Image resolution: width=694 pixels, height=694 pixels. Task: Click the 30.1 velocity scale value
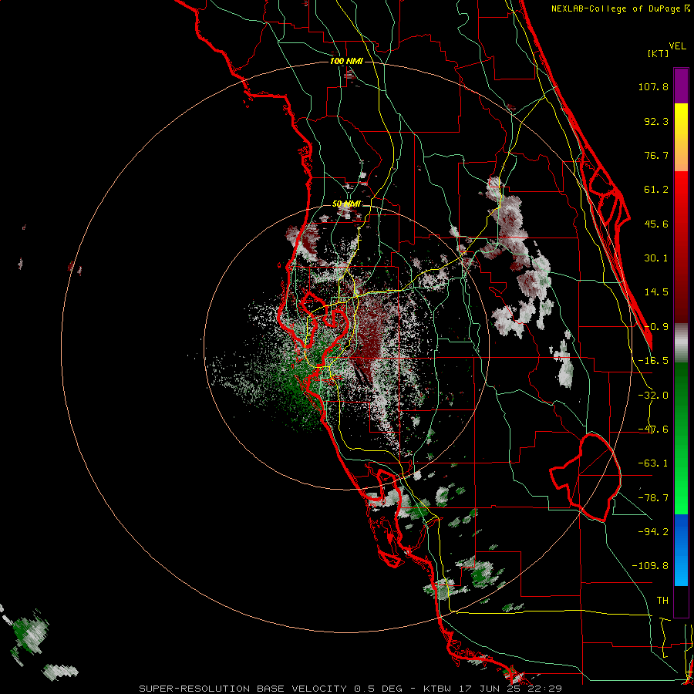tap(656, 258)
